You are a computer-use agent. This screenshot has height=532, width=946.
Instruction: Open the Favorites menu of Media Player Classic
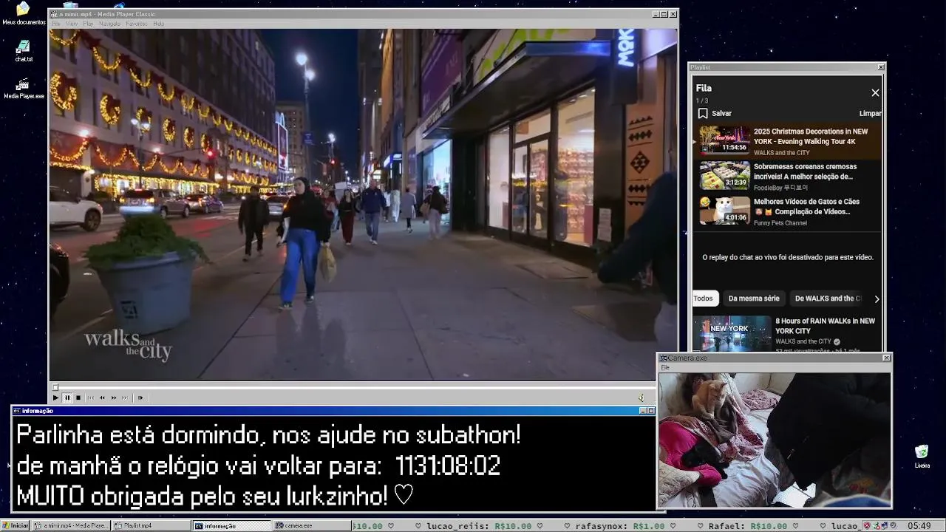(x=137, y=24)
